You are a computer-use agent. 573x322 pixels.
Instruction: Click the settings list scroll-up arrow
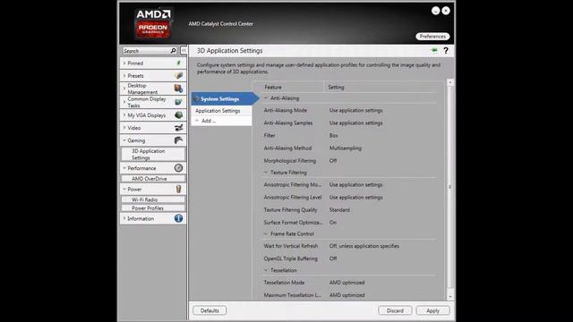450,83
